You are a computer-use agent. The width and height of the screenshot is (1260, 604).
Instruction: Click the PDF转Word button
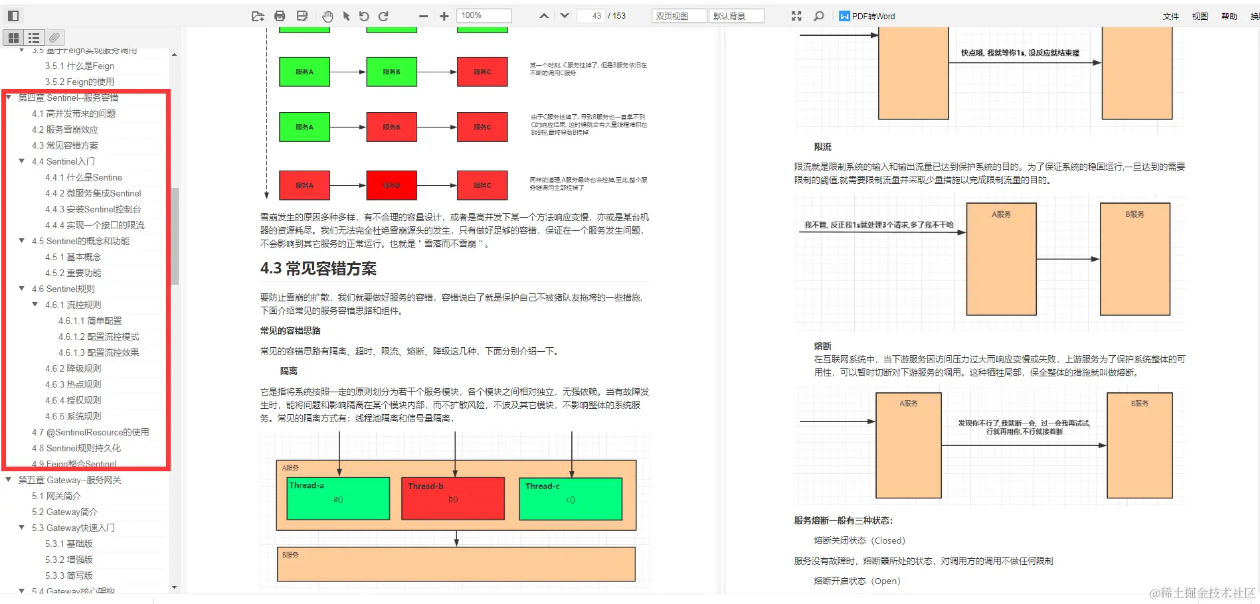(870, 15)
